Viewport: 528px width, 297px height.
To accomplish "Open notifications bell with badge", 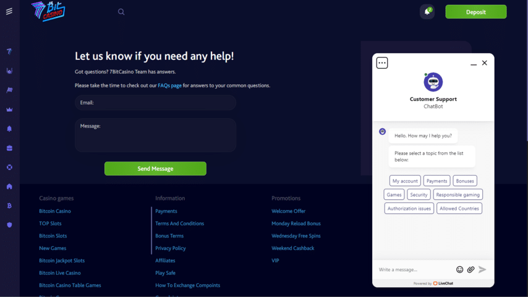I will 427,12.
